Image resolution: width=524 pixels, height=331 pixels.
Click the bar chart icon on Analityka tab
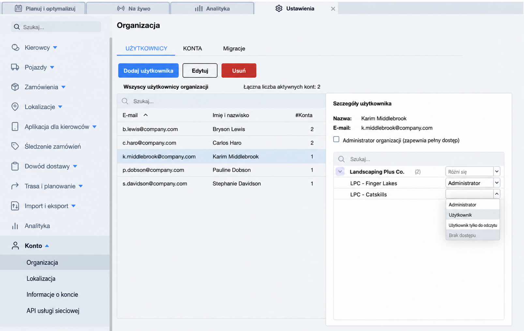coord(199,8)
